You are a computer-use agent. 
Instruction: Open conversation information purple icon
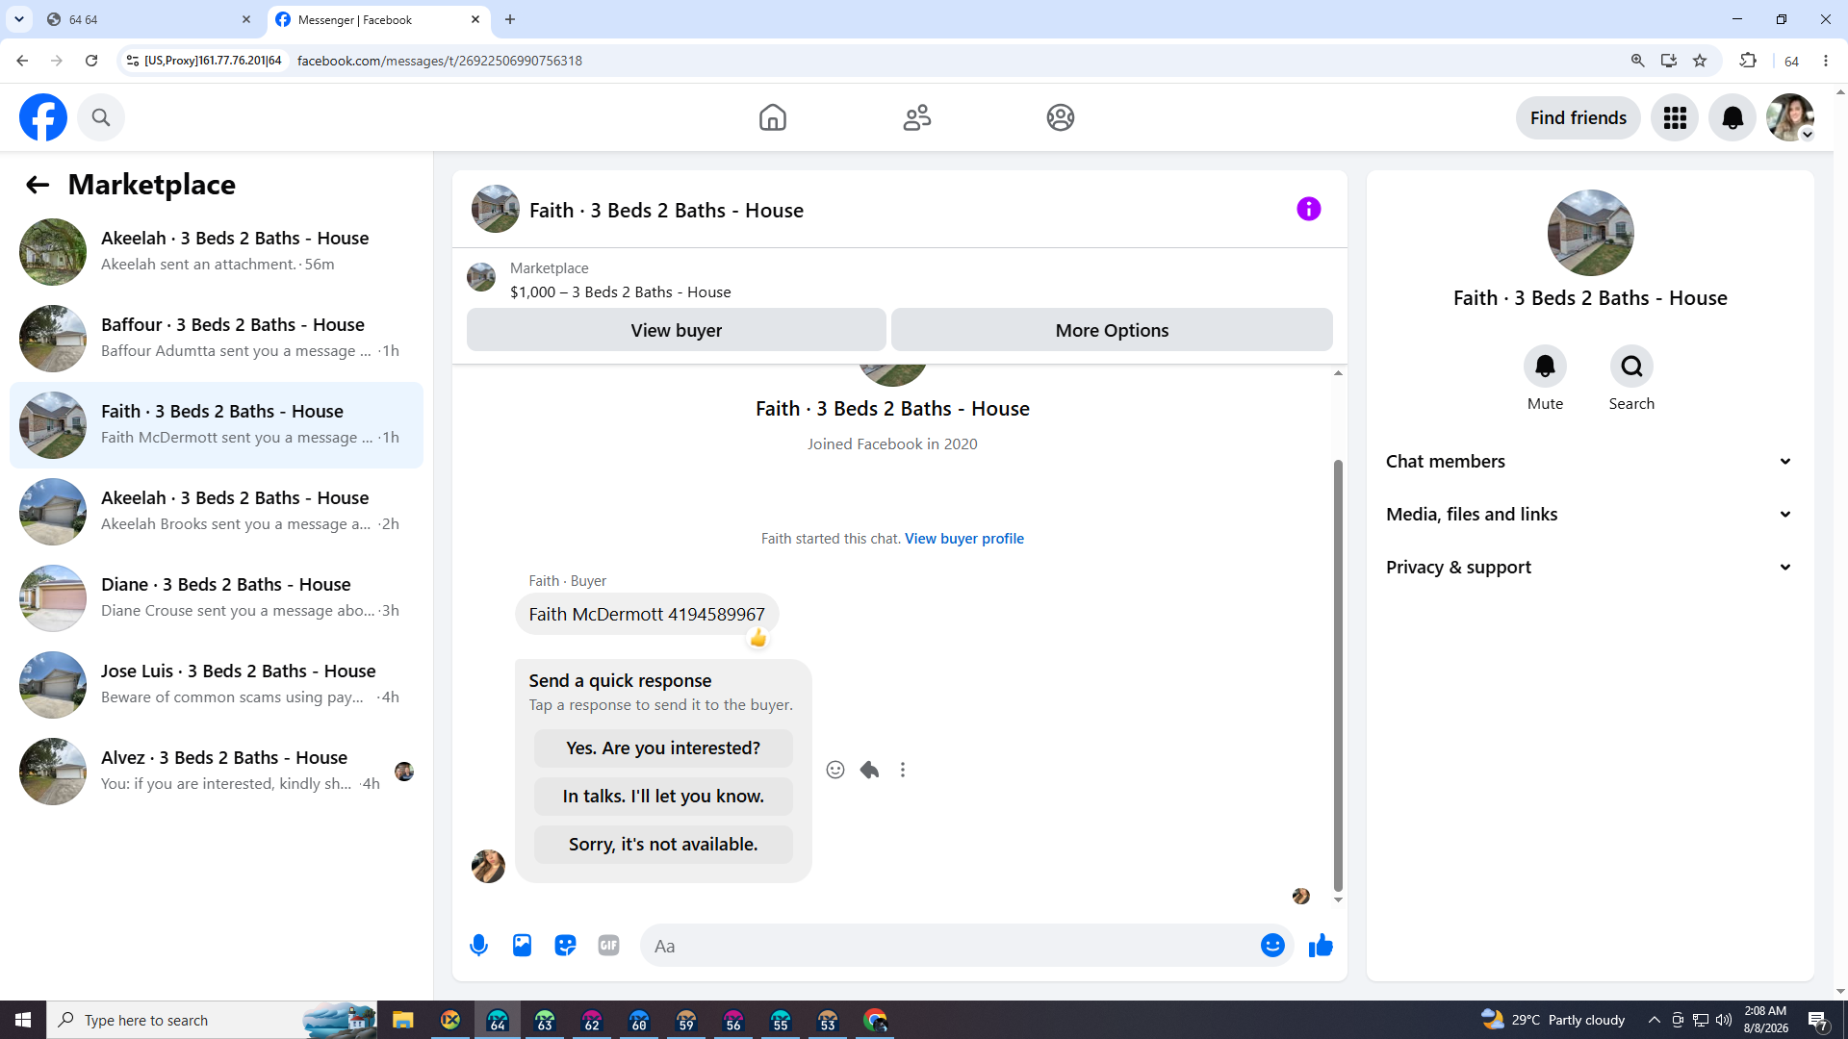tap(1309, 209)
